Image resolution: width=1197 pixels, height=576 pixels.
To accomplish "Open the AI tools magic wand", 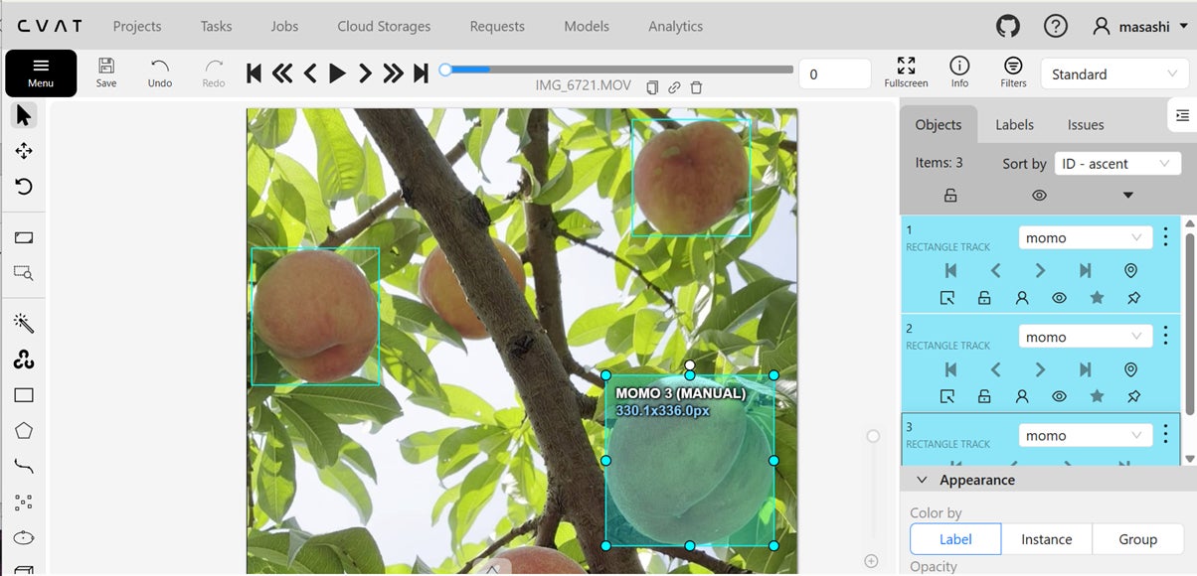I will tap(24, 323).
